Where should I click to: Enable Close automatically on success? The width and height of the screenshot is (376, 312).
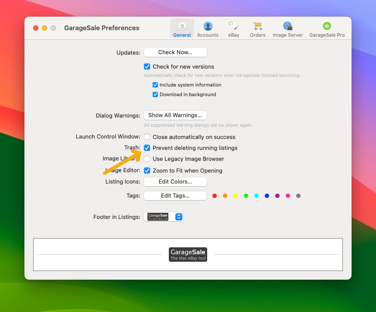click(147, 137)
